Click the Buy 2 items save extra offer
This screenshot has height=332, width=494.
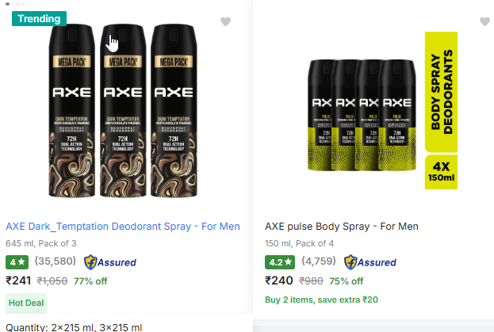(323, 300)
